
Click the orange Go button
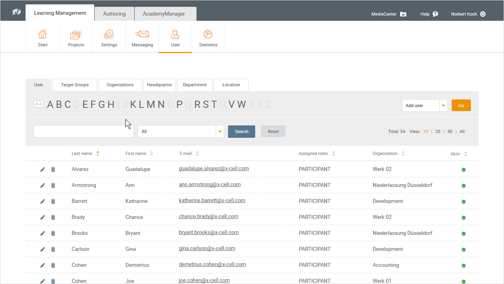[x=461, y=105]
